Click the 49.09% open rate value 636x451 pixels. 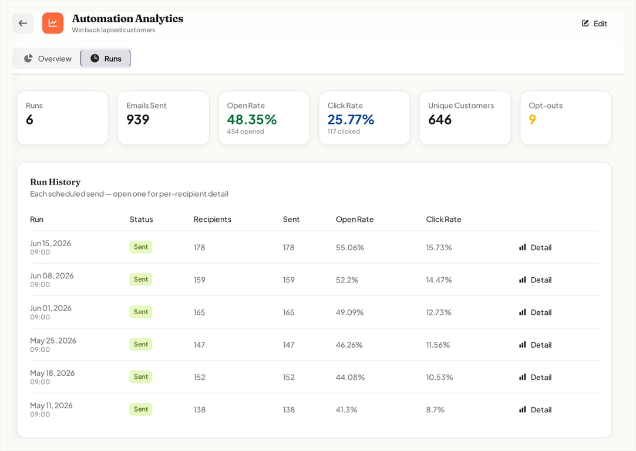[x=349, y=312]
